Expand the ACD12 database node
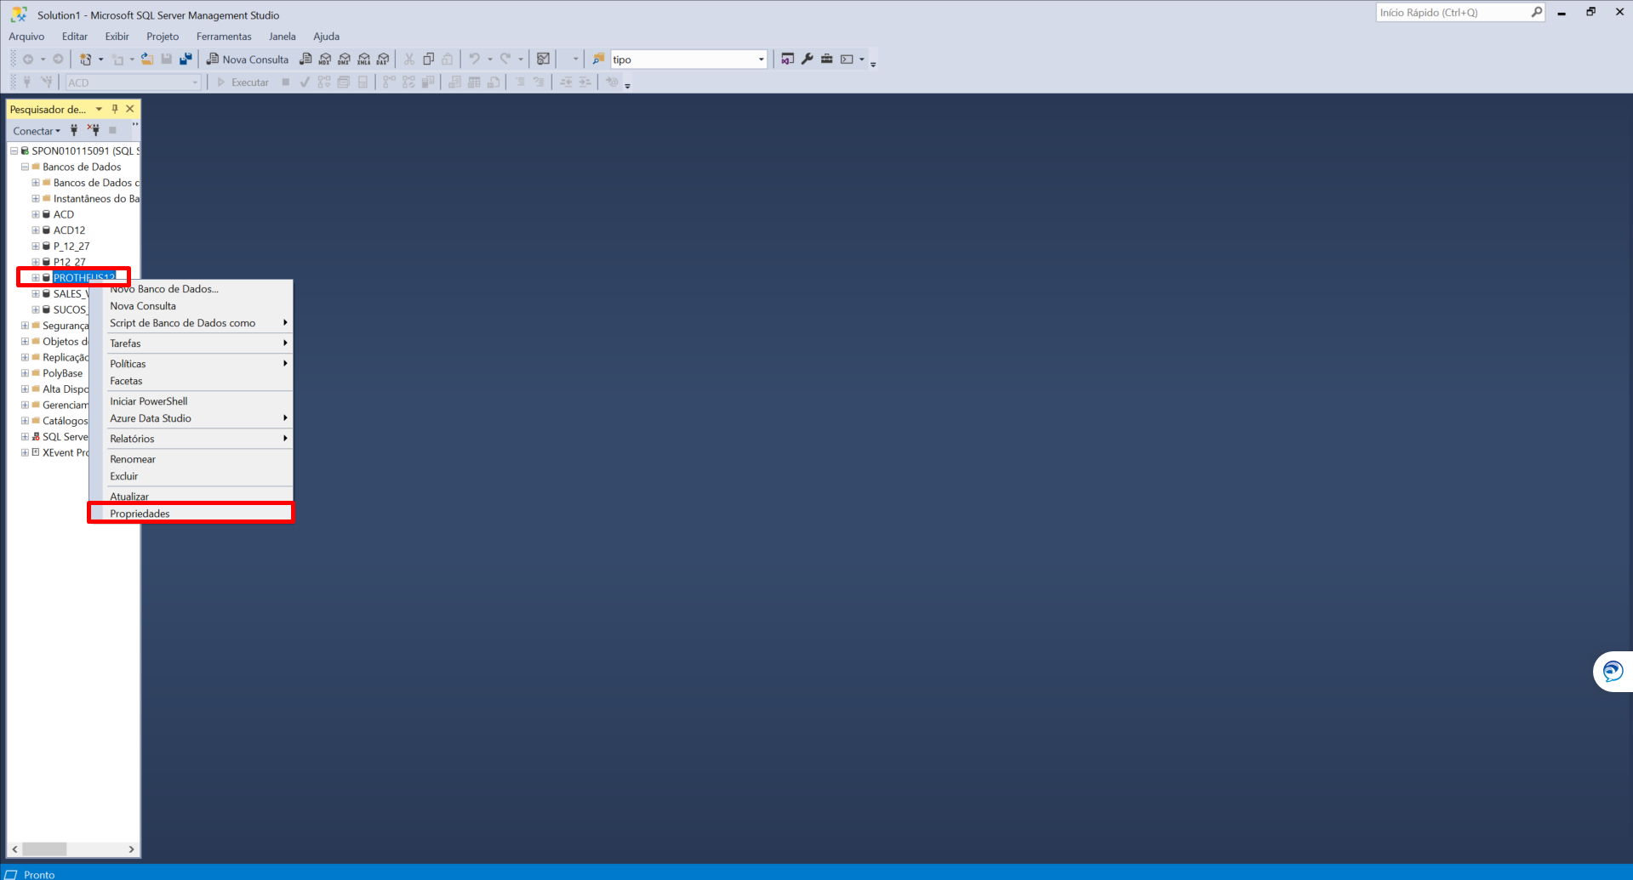 pyautogui.click(x=36, y=230)
